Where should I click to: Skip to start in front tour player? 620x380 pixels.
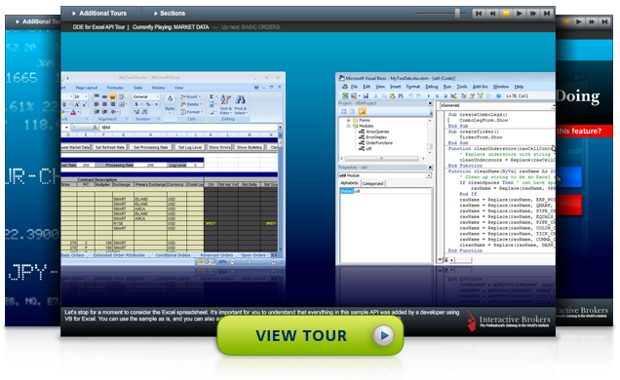479,14
